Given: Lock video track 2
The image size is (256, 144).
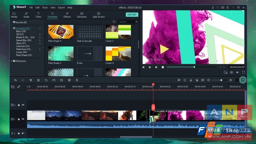Looking at the screenshot, I should click(x=19, y=105).
